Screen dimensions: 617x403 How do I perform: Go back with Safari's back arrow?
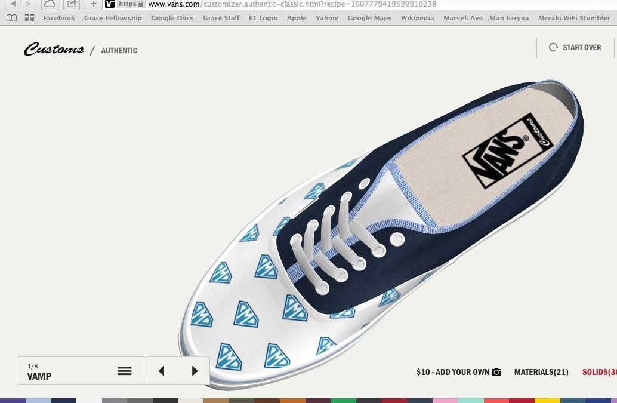click(13, 4)
